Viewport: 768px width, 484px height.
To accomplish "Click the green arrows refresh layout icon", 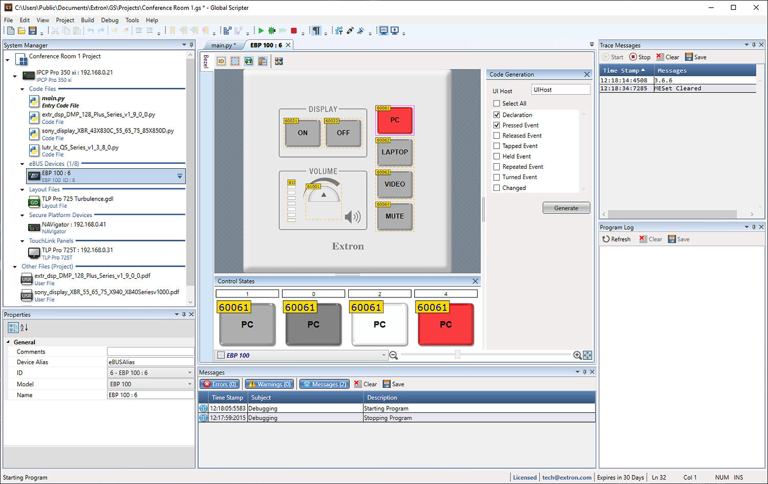I will click(249, 61).
